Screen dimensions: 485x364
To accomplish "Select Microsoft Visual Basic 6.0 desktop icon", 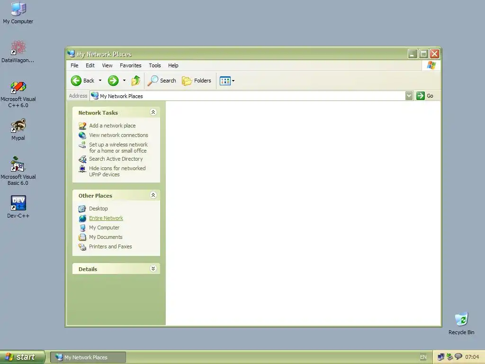I will [x=18, y=171].
